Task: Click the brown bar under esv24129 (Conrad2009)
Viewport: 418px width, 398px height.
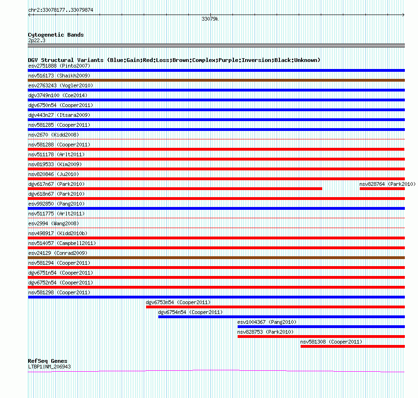Action: coord(216,258)
